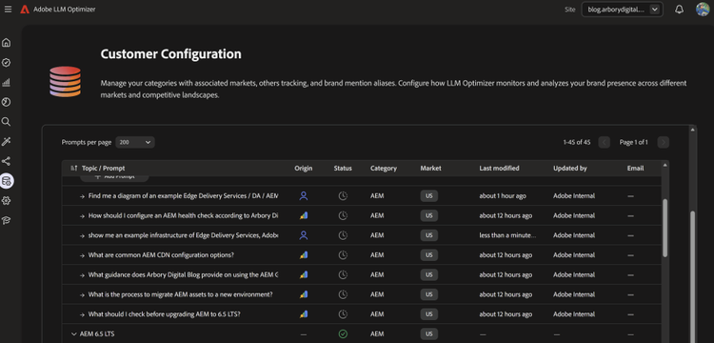
Task: Open the verified badge sidebar icon
Action: tap(7, 62)
